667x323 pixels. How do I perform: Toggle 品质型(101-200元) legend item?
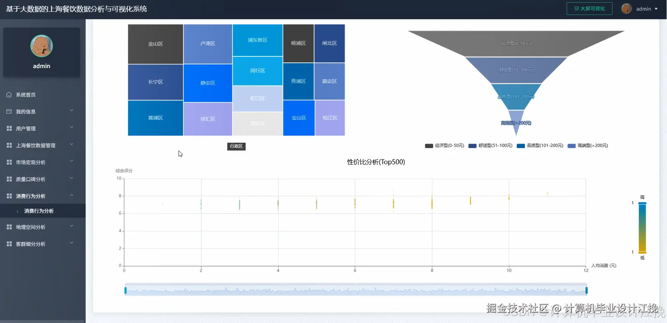(x=540, y=146)
